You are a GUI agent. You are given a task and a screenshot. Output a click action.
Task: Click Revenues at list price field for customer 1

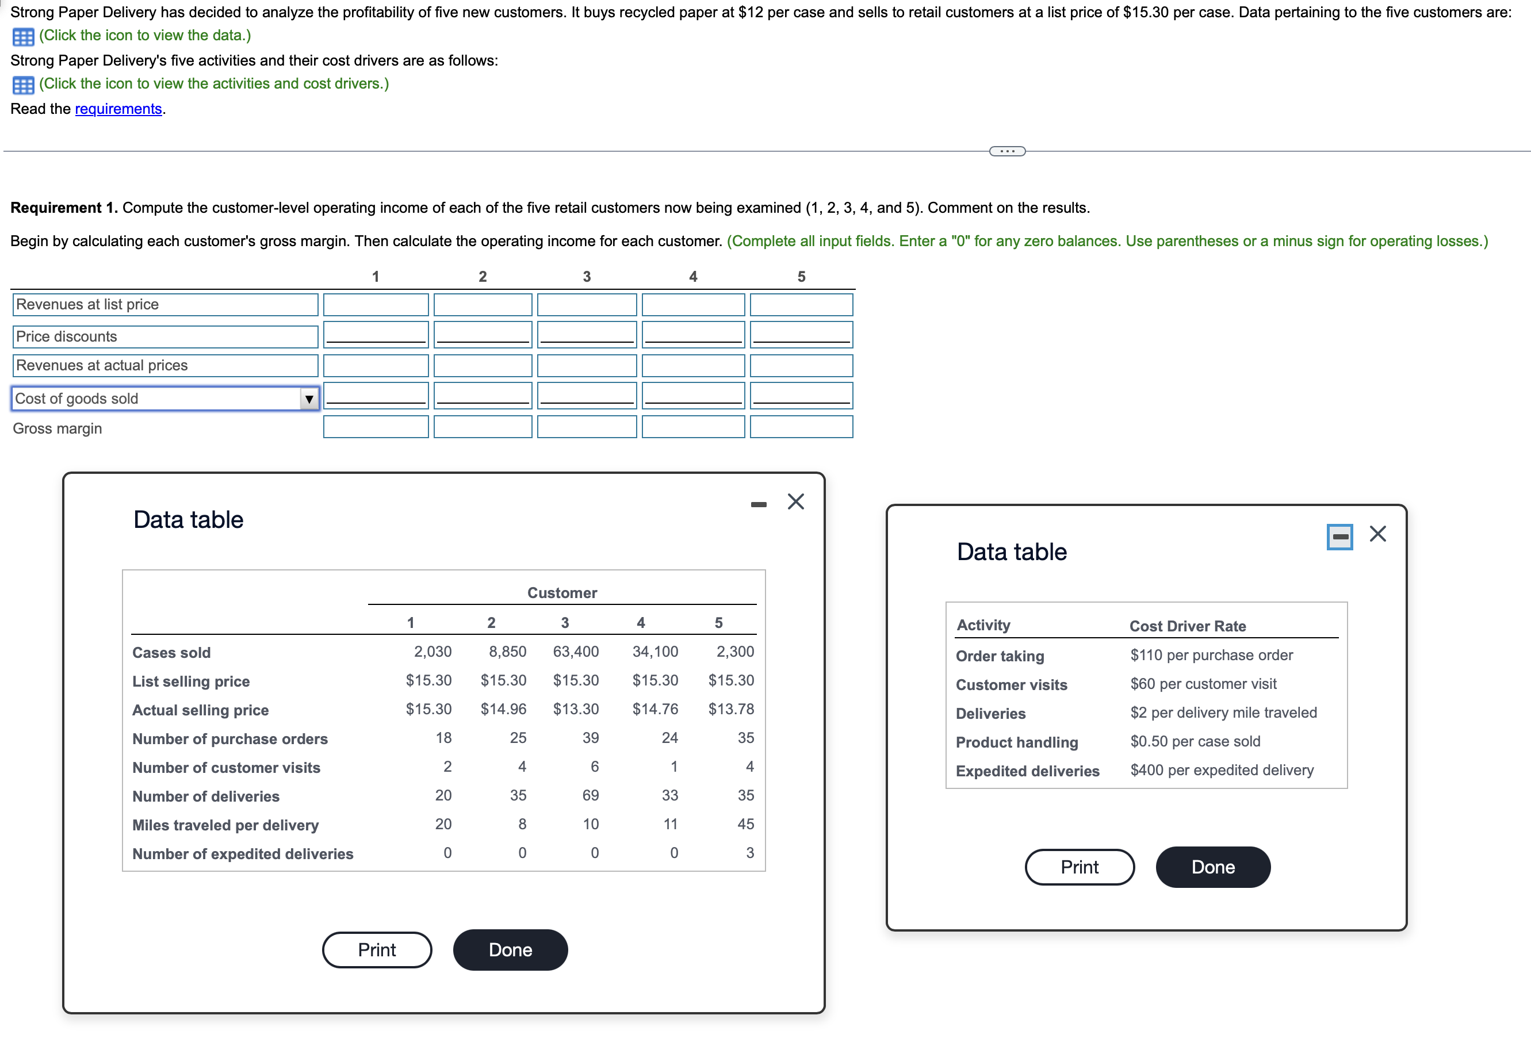[x=376, y=304]
